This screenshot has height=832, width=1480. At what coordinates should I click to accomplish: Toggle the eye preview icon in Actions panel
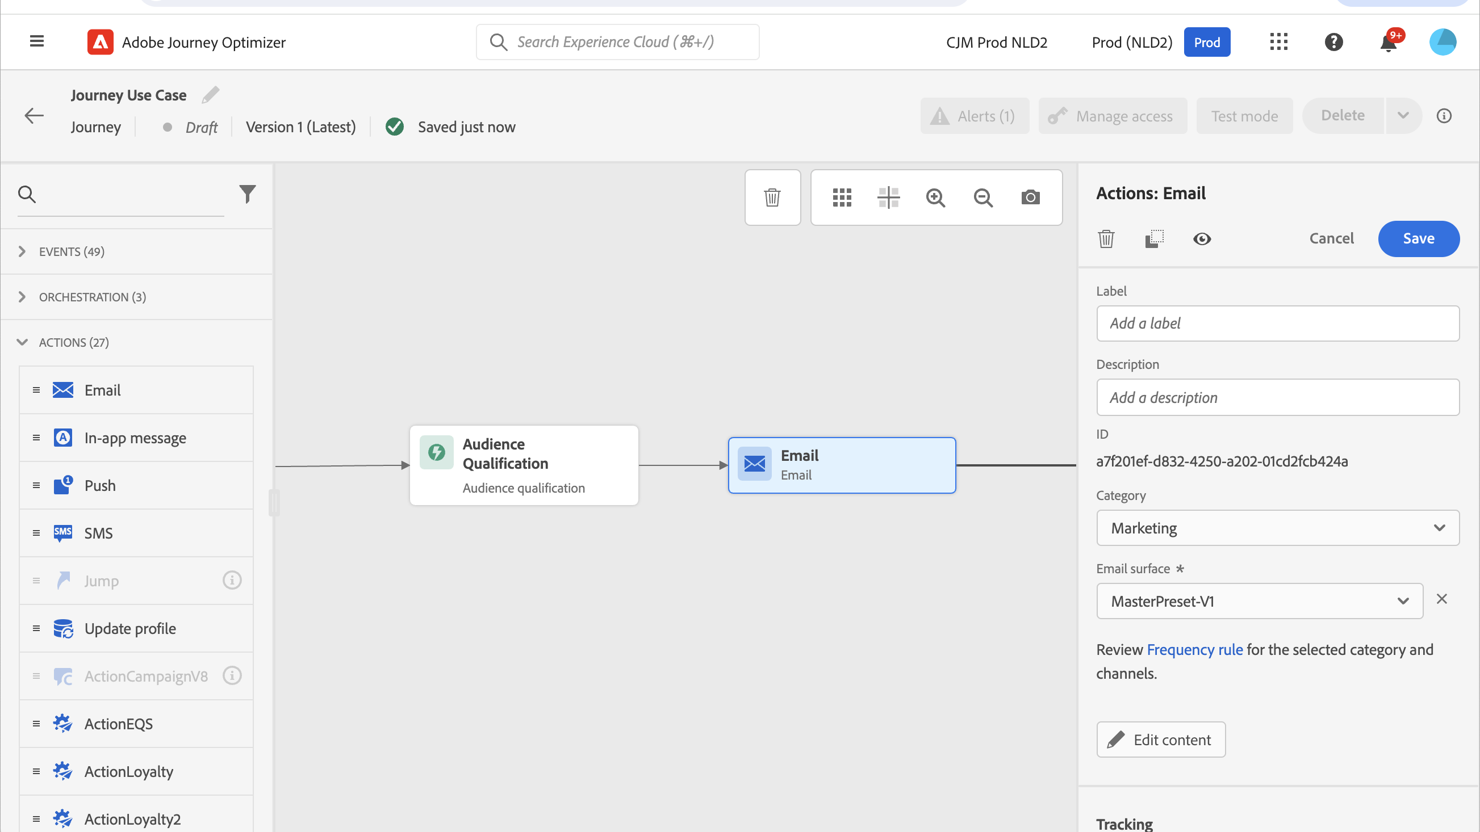click(1201, 239)
